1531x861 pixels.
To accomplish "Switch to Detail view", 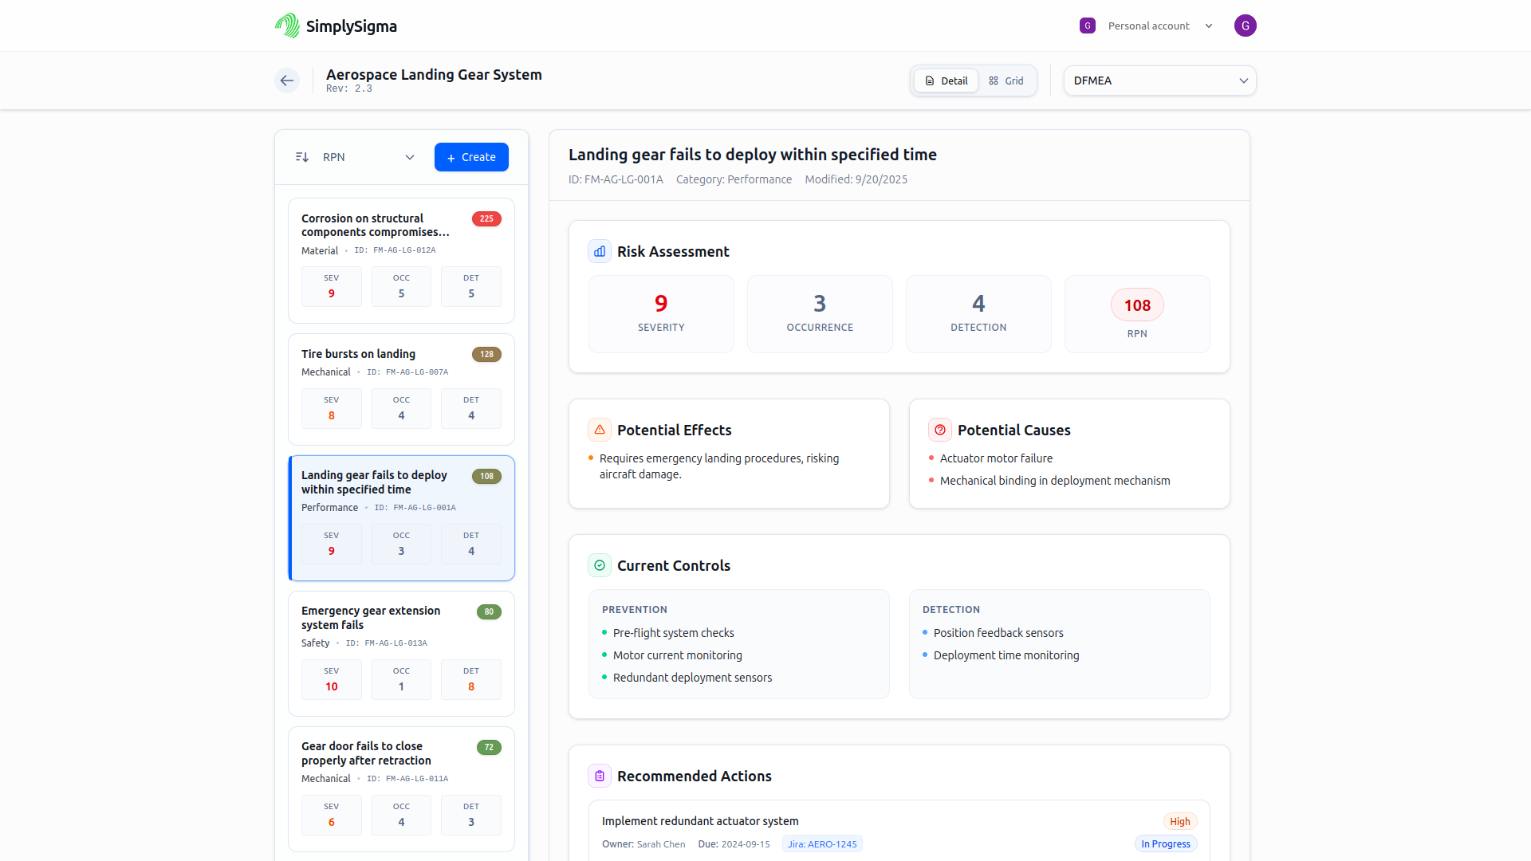I will coord(946,81).
